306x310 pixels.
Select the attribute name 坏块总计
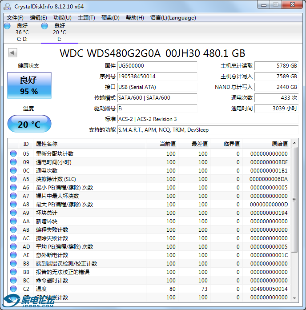pos(47,213)
